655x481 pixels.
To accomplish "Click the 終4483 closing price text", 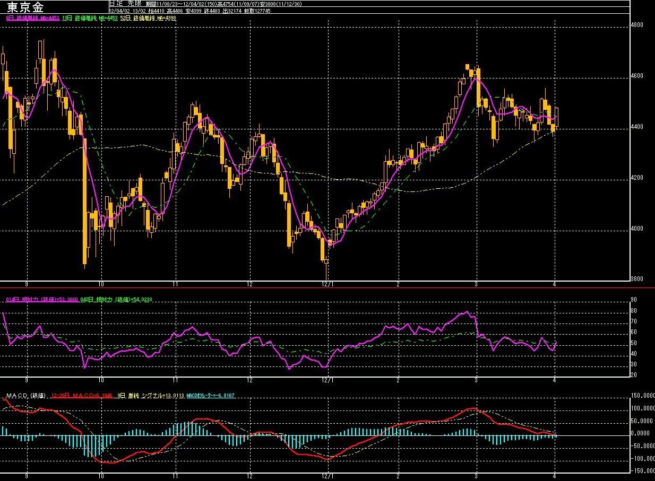I will coord(212,11).
